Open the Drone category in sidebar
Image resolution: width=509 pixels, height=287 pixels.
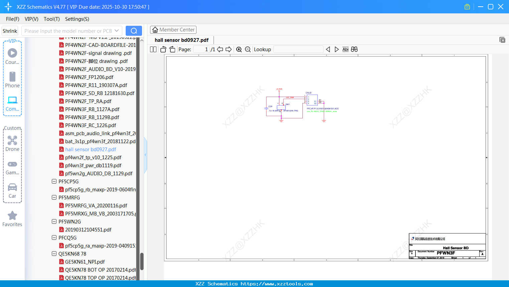tap(12, 143)
